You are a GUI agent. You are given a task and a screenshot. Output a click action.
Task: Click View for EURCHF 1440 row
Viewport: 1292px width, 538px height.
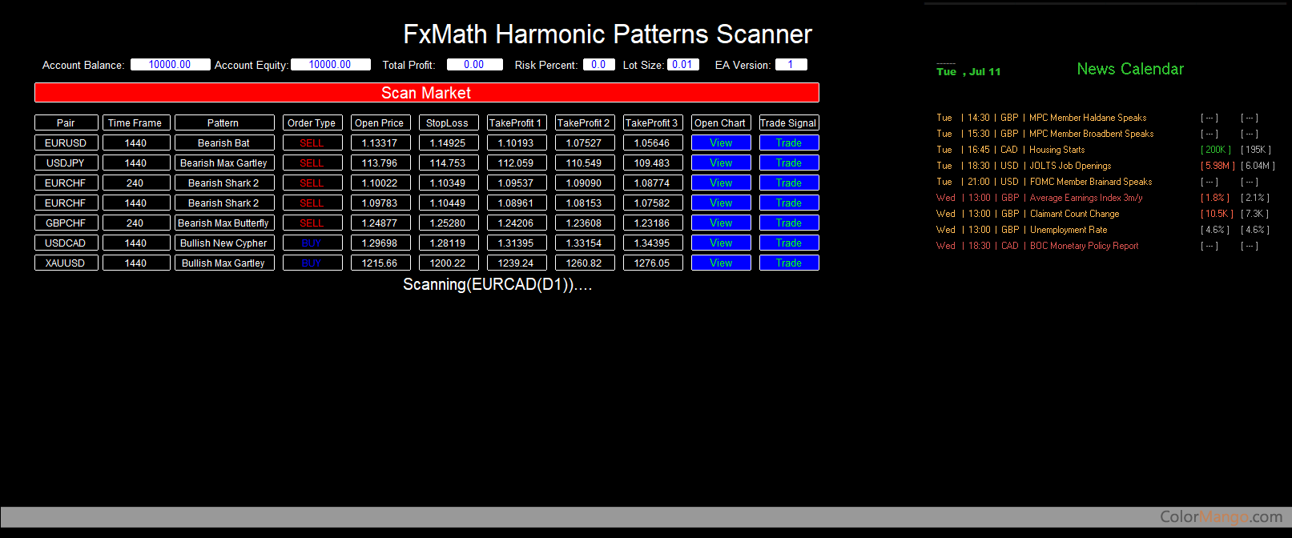721,203
